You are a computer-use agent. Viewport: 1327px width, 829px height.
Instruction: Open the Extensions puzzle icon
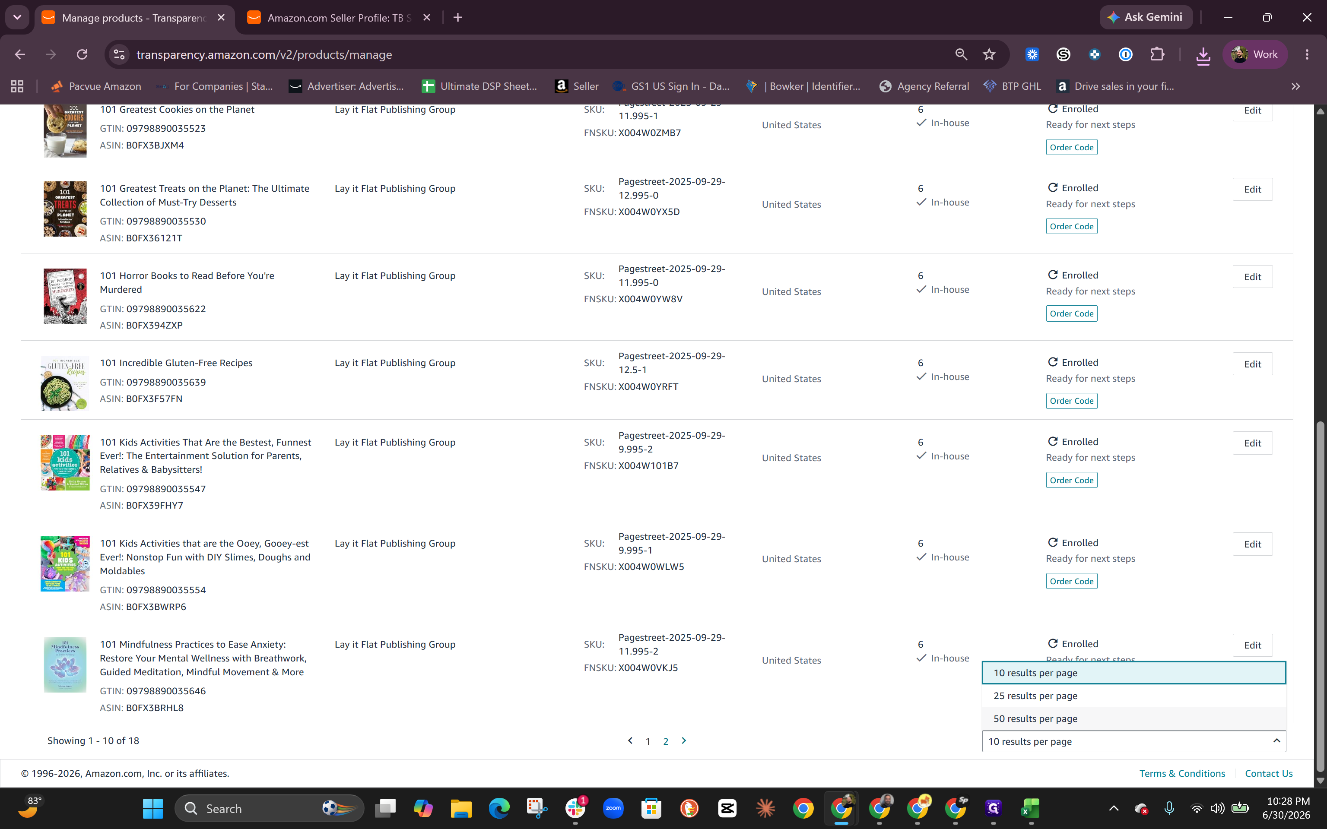pos(1157,54)
